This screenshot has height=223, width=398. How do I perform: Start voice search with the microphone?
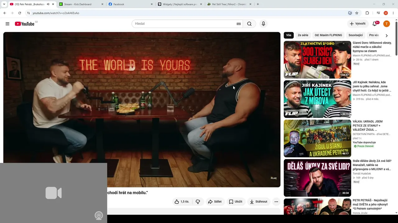[x=263, y=24]
